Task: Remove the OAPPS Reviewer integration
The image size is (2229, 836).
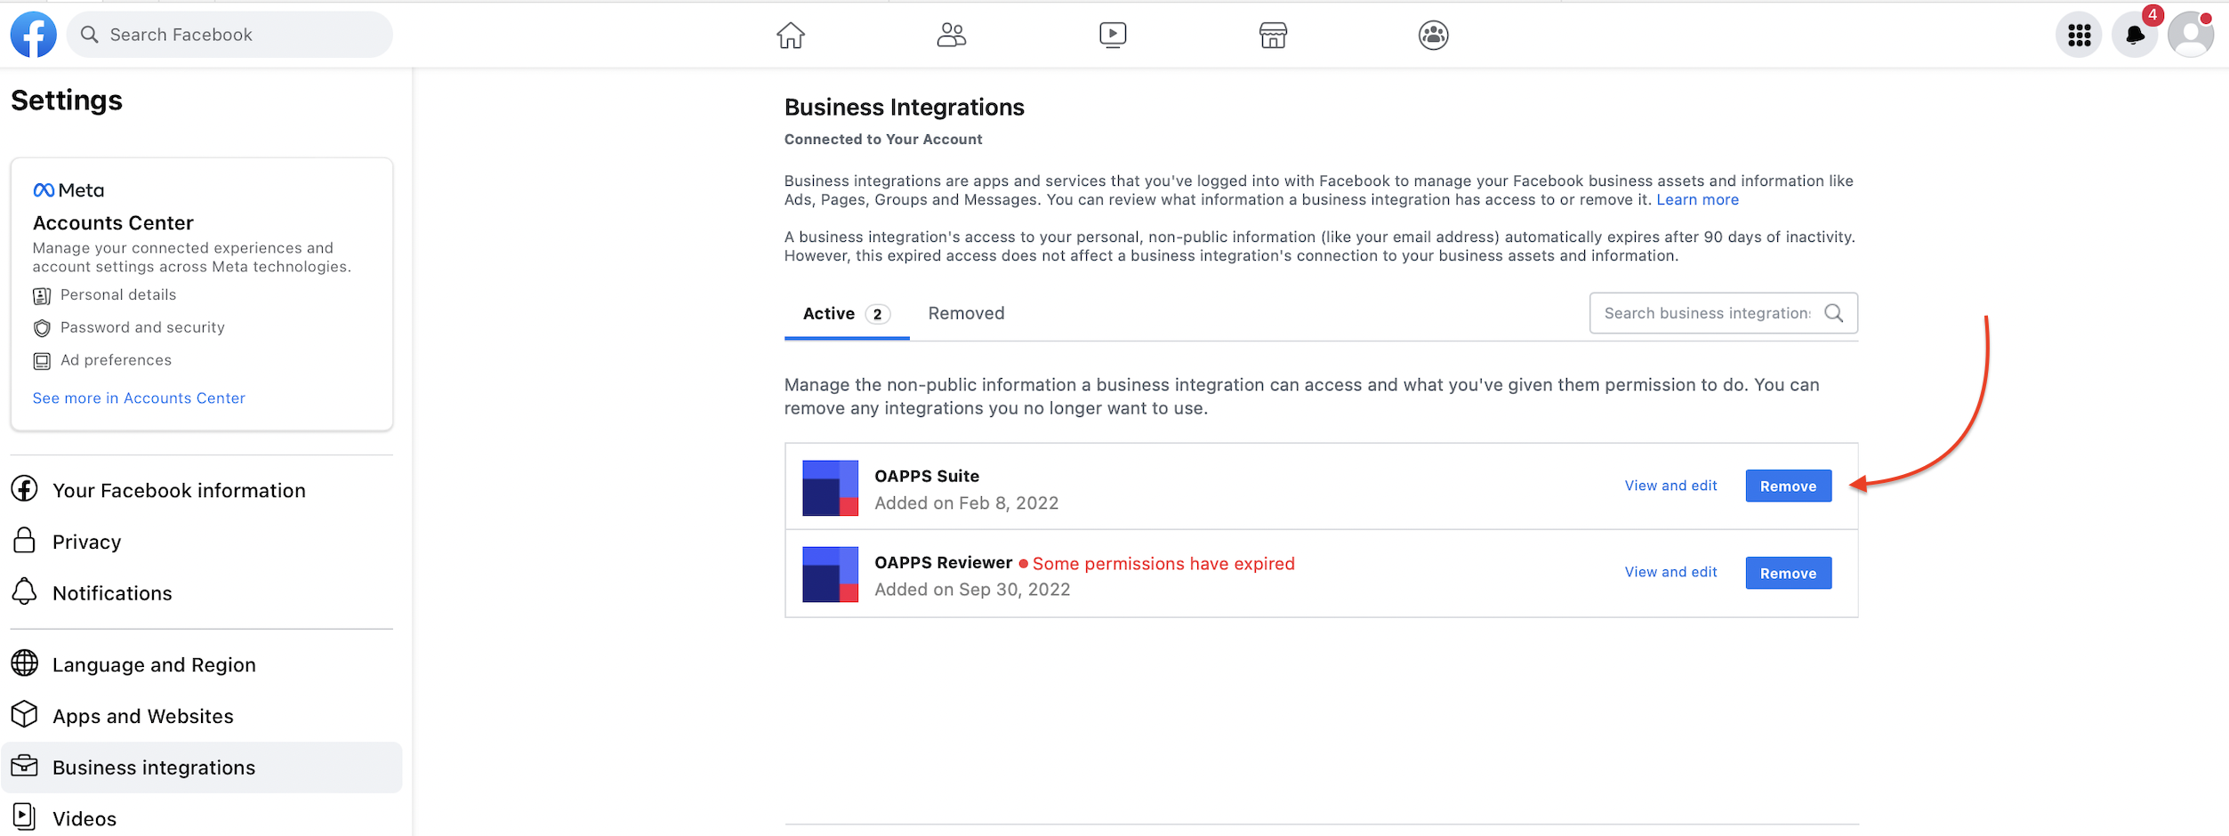Action: click(1788, 574)
